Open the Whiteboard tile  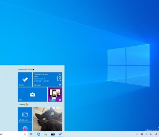[25, 114]
